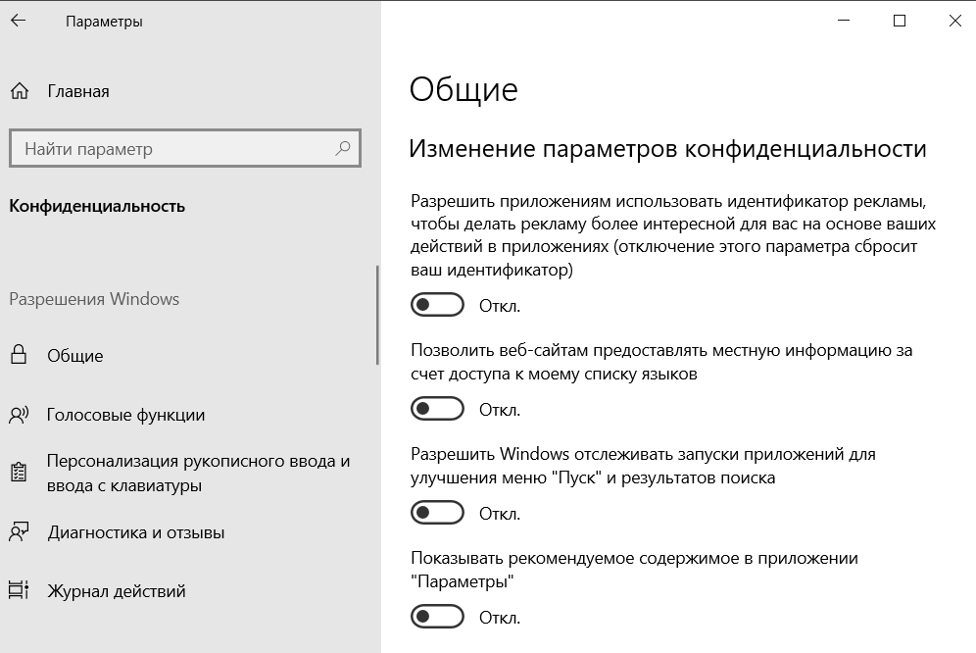This screenshot has width=976, height=653.
Task: Toggle the advertising ID switch
Action: coord(437,305)
